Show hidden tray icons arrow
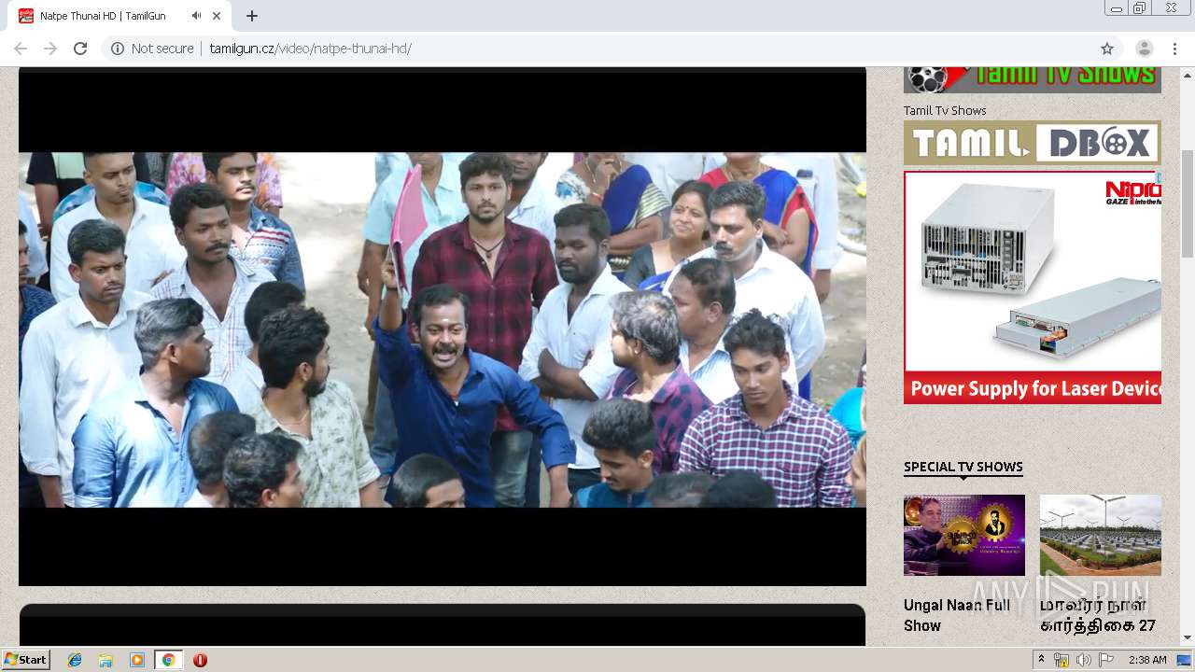Image resolution: width=1195 pixels, height=672 pixels. (1041, 660)
